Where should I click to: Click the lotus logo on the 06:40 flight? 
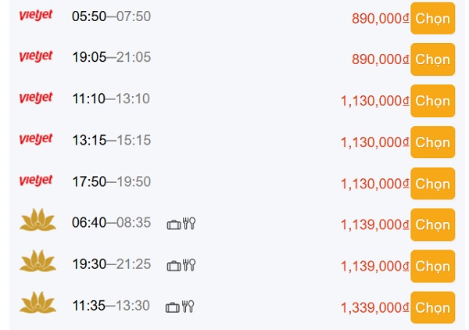pyautogui.click(x=38, y=220)
